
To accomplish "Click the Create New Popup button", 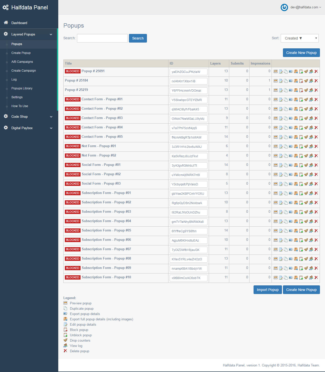I will (x=301, y=52).
